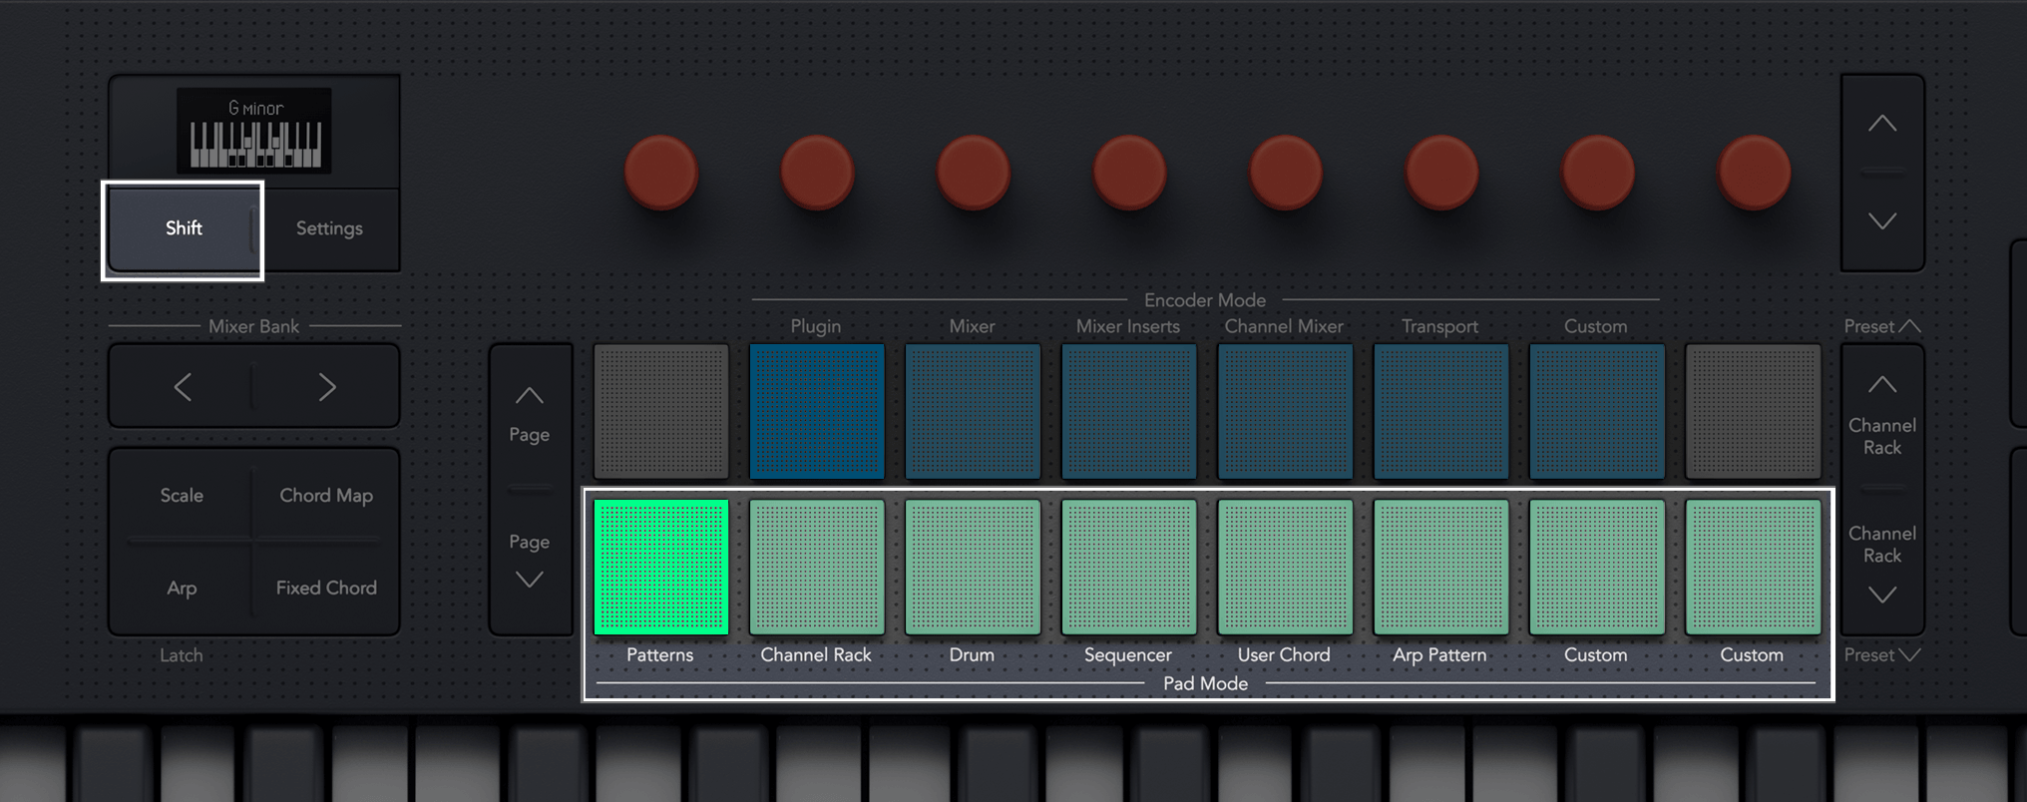2027x802 pixels.
Task: Select the Sequencer pad mode pad
Action: point(1128,567)
